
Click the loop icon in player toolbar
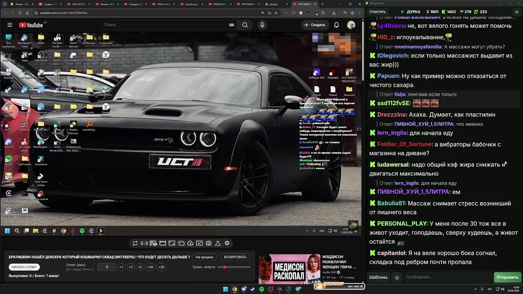pos(135,243)
